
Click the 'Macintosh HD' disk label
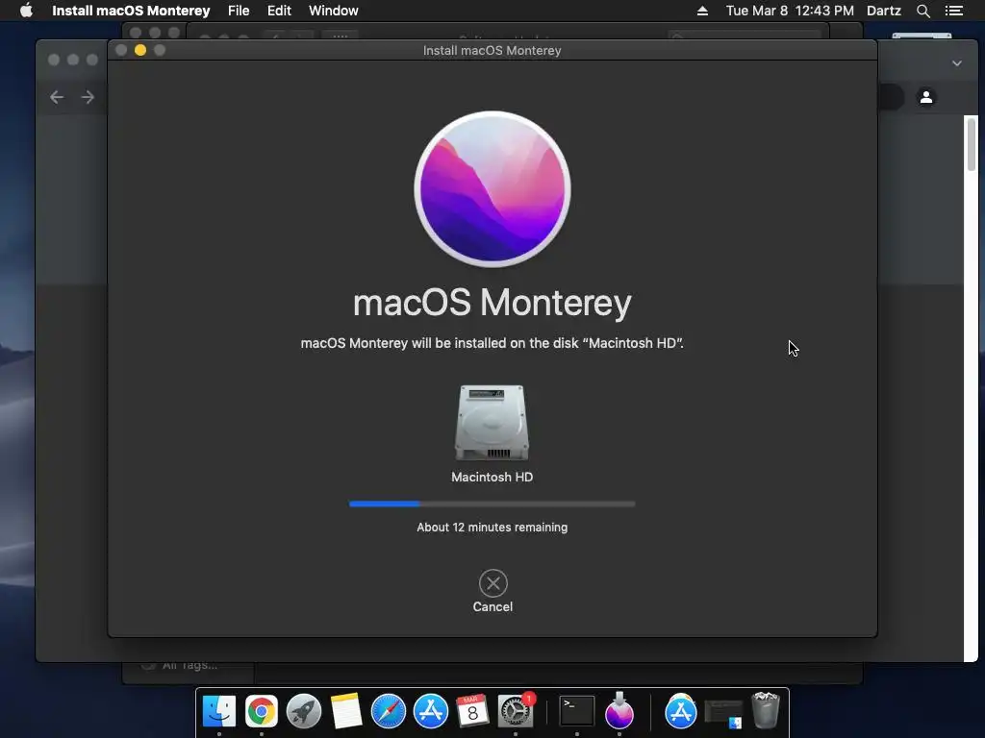[x=492, y=477]
